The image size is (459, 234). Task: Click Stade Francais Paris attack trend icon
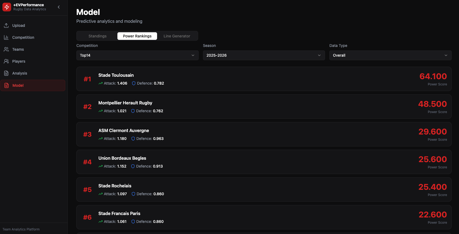101,222
